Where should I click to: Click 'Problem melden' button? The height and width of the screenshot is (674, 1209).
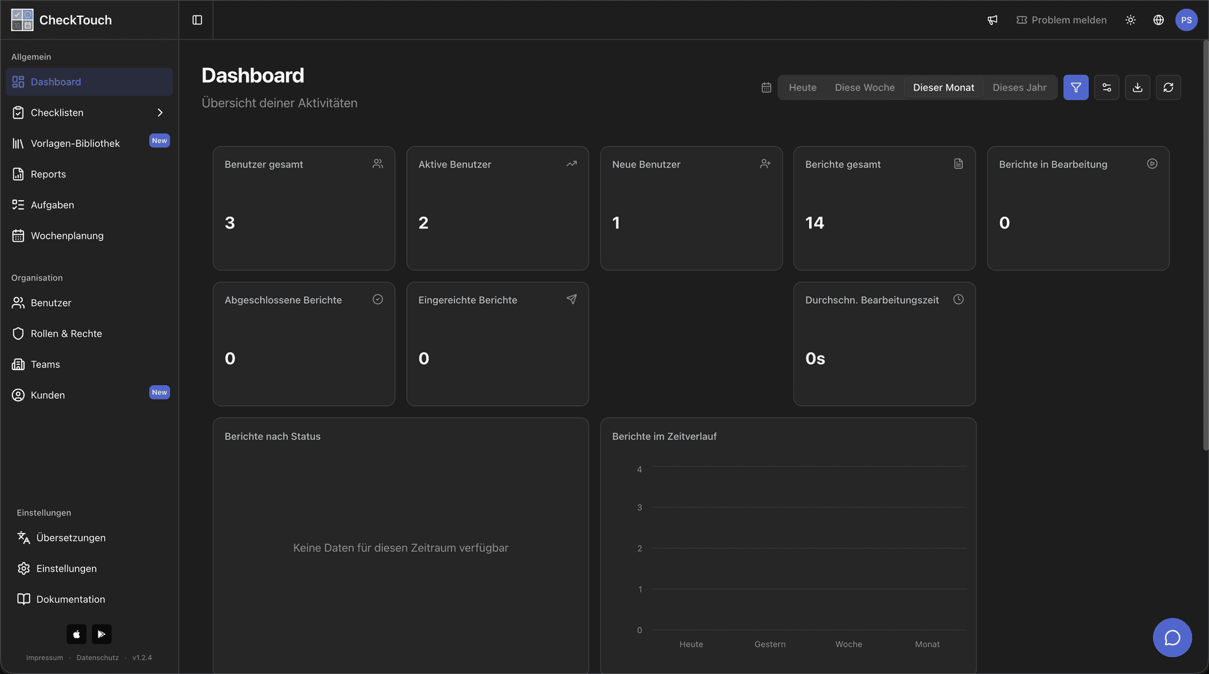[1062, 20]
